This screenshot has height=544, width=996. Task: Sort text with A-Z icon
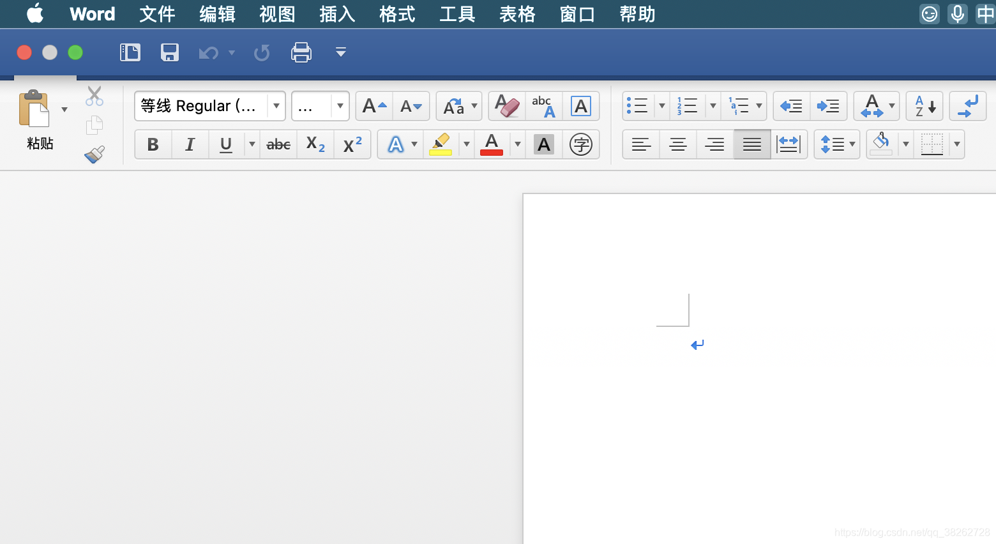click(x=924, y=106)
